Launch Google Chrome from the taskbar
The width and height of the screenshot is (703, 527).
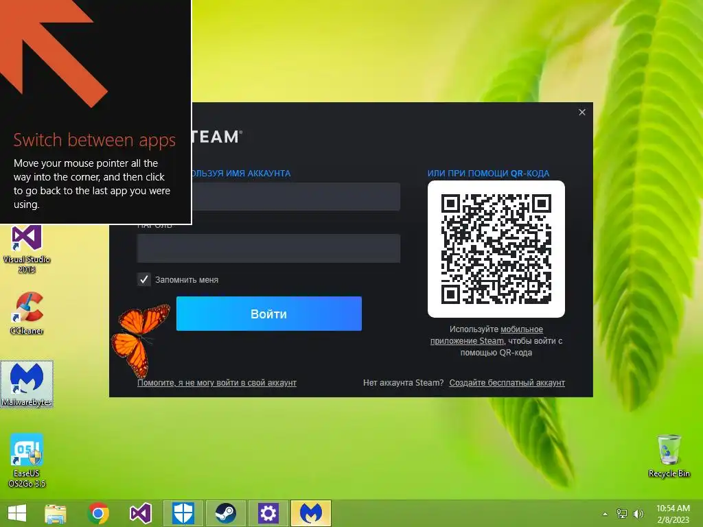[x=98, y=513]
